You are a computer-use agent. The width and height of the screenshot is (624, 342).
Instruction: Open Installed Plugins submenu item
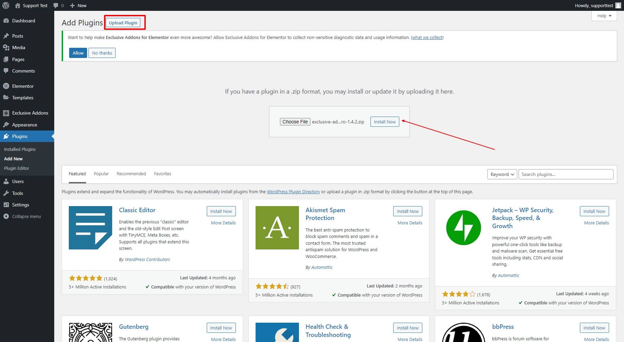pyautogui.click(x=20, y=149)
